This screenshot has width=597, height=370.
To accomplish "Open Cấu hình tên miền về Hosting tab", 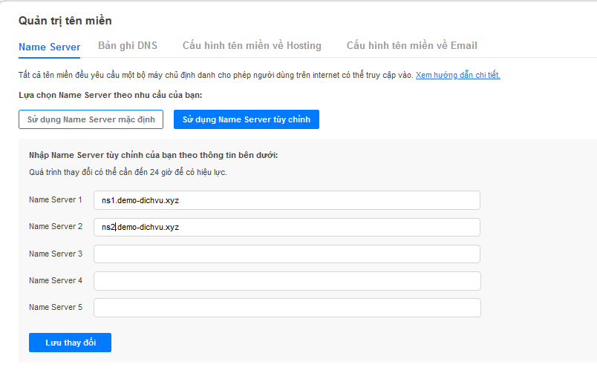I will 252,46.
